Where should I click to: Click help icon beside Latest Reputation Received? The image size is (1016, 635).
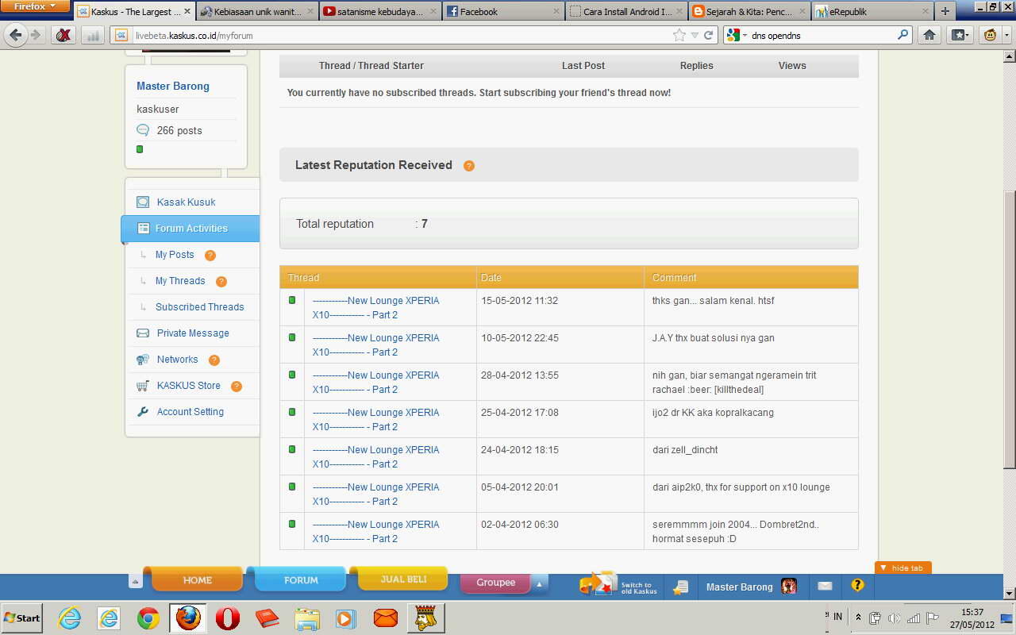469,166
